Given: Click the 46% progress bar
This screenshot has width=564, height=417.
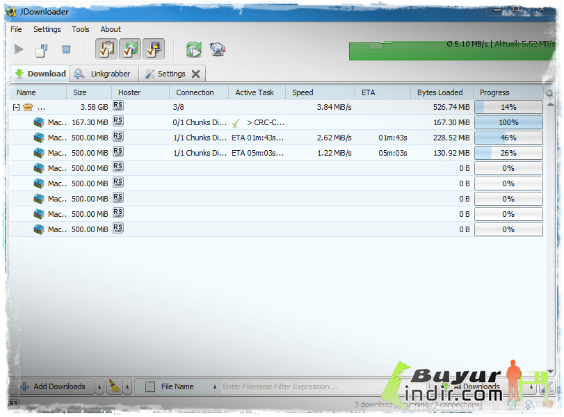Looking at the screenshot, I should [508, 138].
